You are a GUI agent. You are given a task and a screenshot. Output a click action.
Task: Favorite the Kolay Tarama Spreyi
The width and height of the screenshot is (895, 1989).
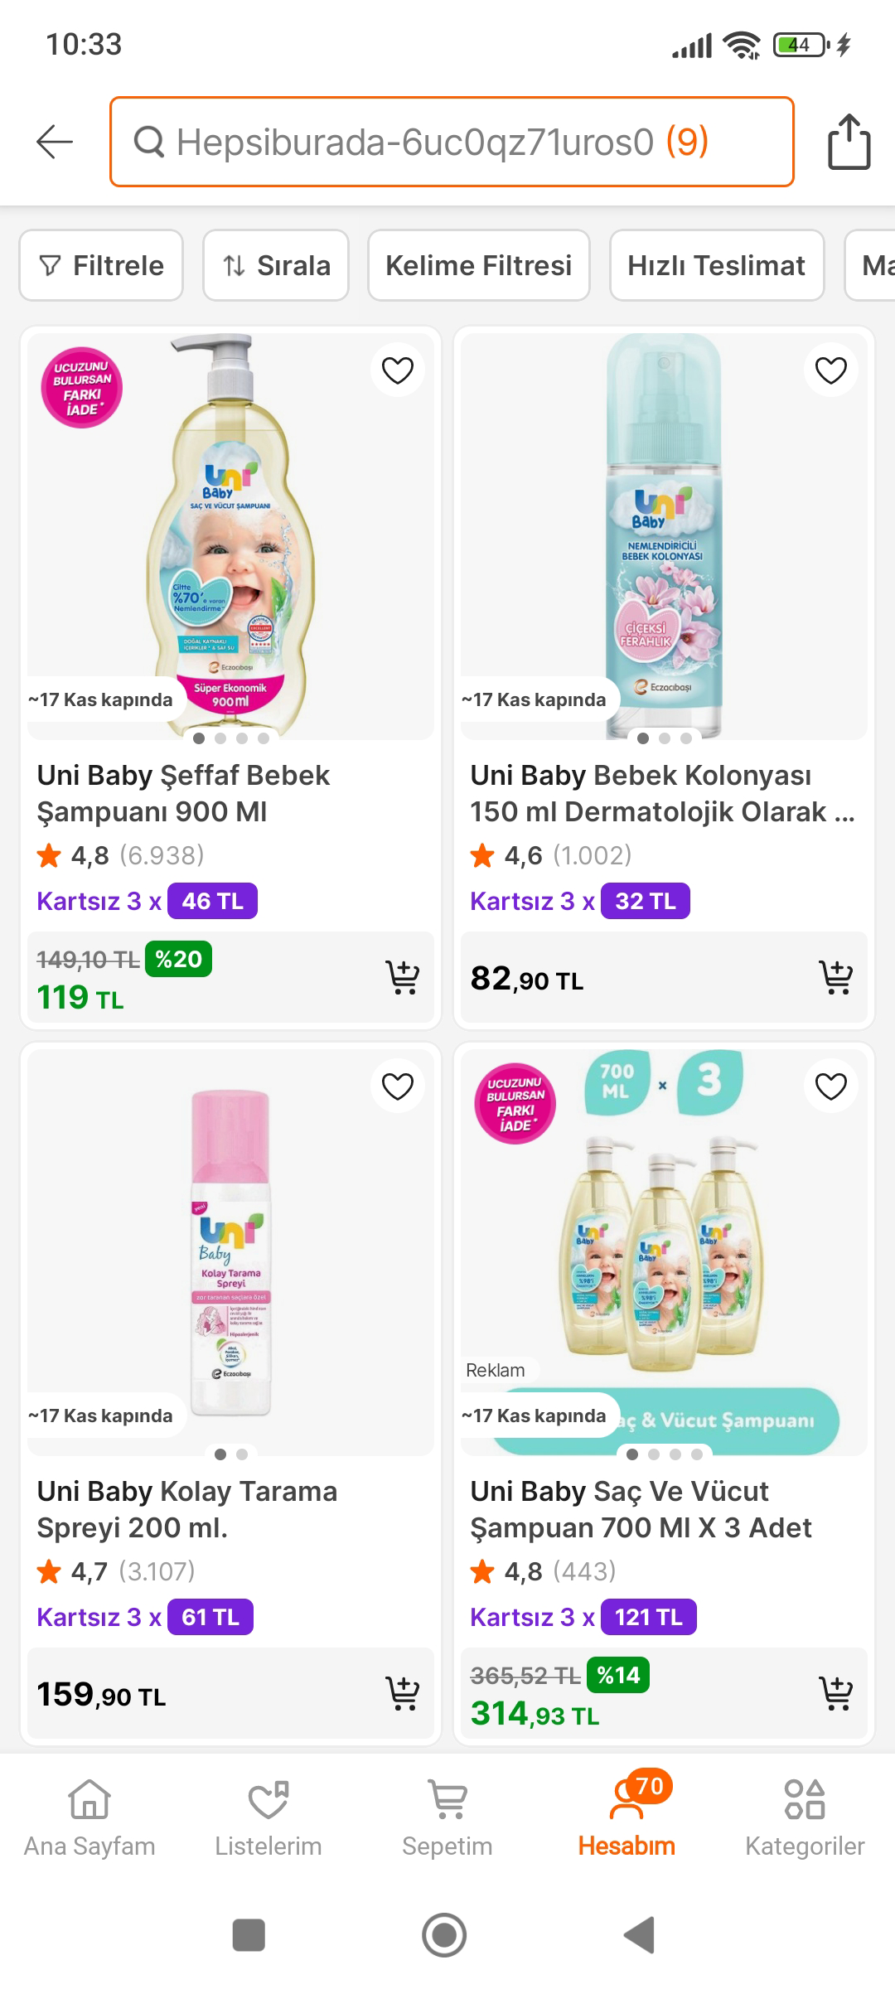398,1086
